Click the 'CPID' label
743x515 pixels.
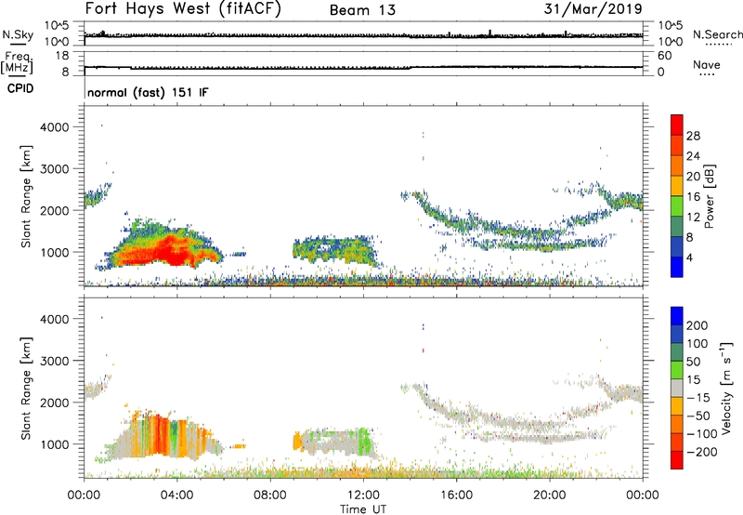20,88
